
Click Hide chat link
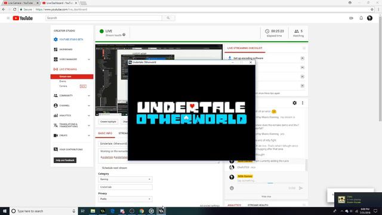tap(266, 196)
